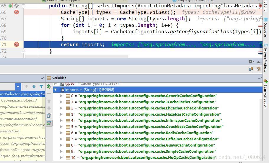
Task: Select the portSelector (org.springfra frame
Action: (x=23, y=94)
